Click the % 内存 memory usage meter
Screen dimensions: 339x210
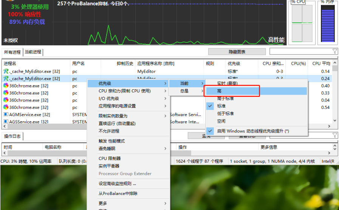click(x=328, y=23)
